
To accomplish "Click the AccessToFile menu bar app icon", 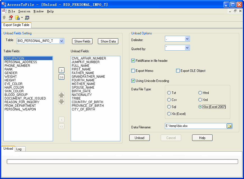I will [4, 11].
